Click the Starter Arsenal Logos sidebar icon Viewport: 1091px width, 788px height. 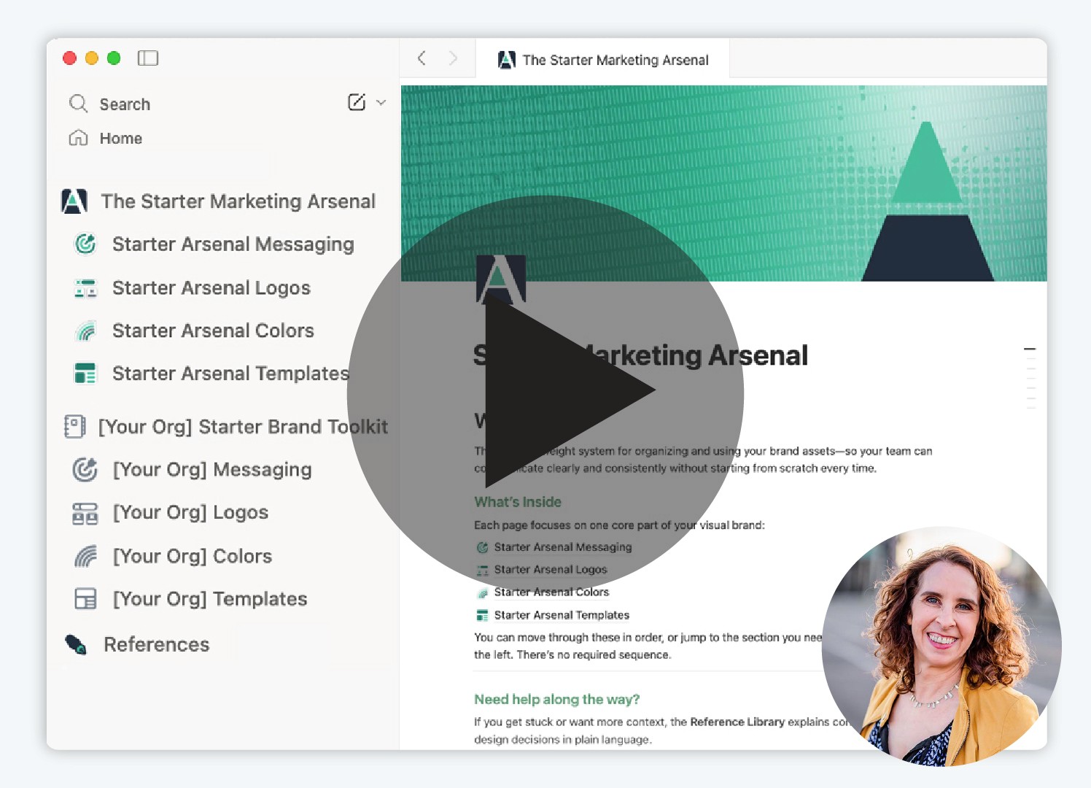click(x=85, y=287)
